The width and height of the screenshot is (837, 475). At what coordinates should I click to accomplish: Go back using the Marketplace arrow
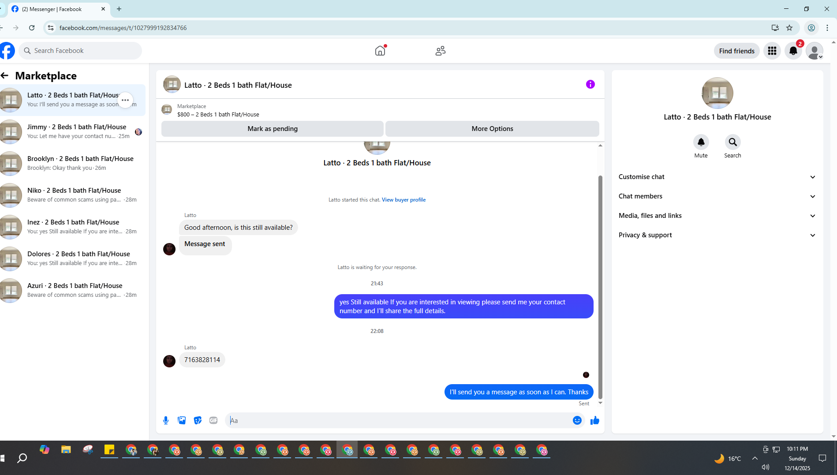coord(5,75)
